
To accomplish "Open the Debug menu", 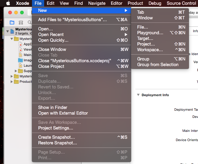I will pyautogui.click(x=155, y=3).
